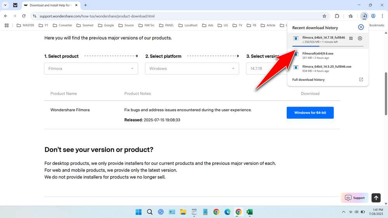
Task: Open the Filmora9(x64)9.6.exe download entry
Action: 328,55
